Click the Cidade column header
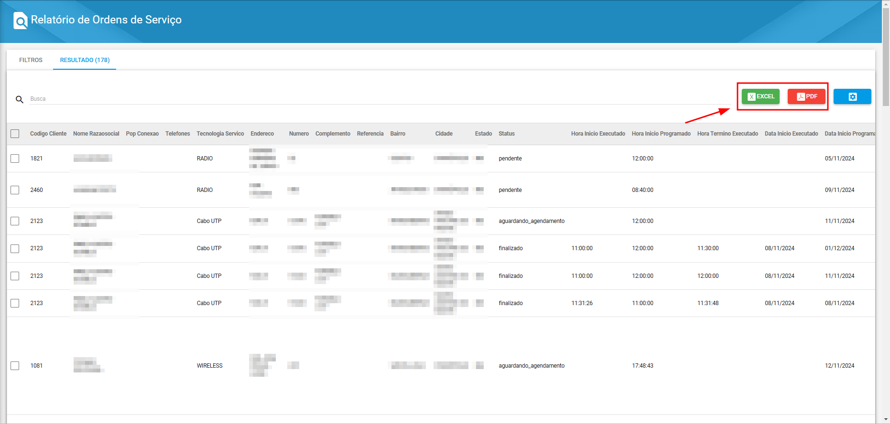This screenshot has height=424, width=890. 444,134
